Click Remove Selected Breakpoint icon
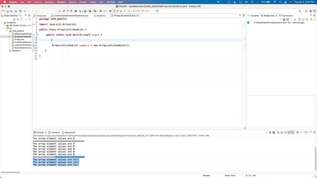 point(280,20)
